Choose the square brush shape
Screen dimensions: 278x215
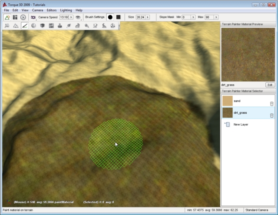click(118, 17)
